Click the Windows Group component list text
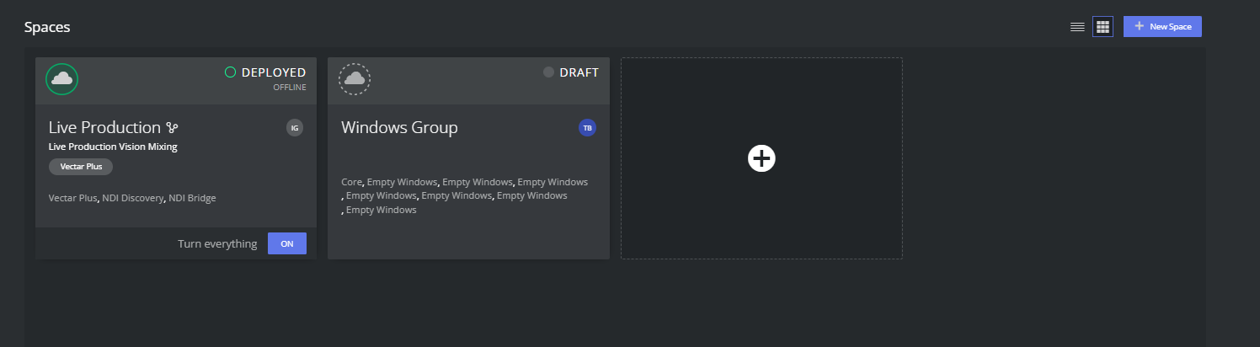Viewport: 1260px width, 347px height. 464,195
